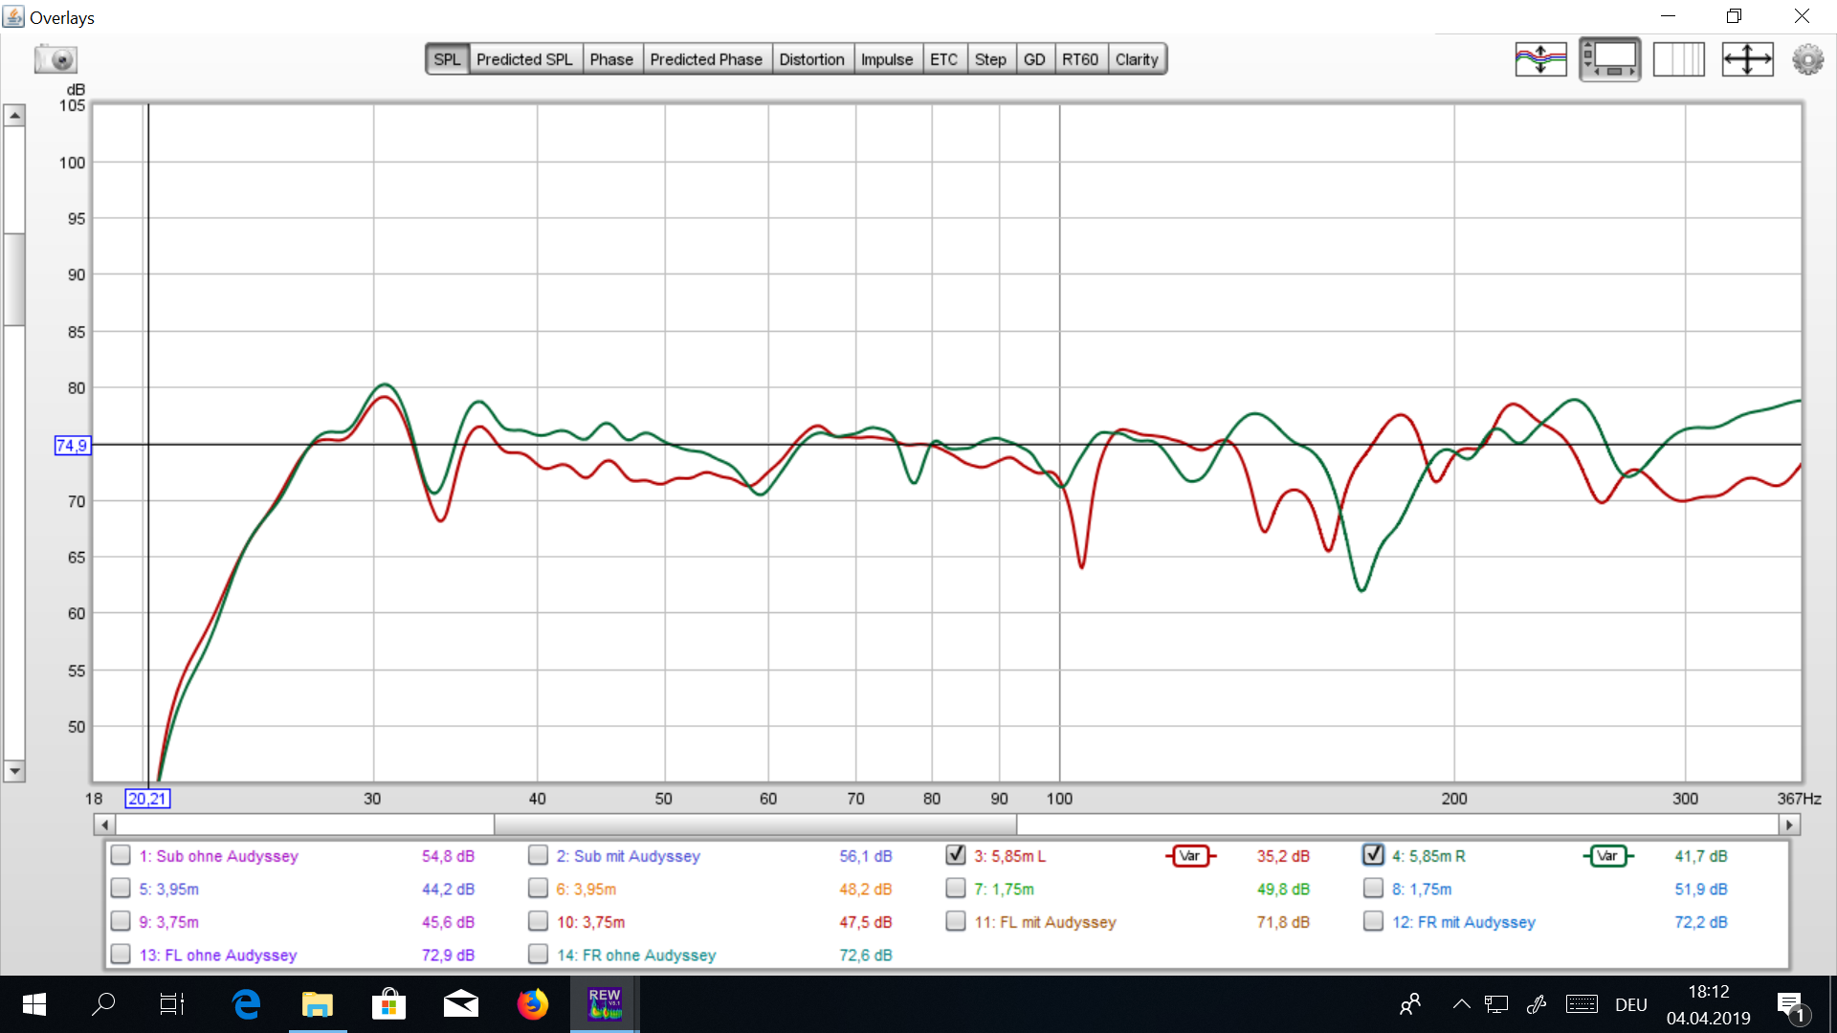Open the graph controls gear

(x=1807, y=59)
